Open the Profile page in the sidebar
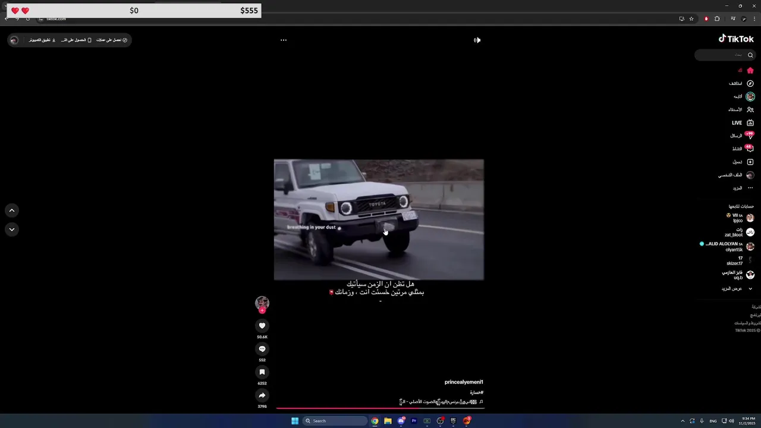 pos(736,175)
